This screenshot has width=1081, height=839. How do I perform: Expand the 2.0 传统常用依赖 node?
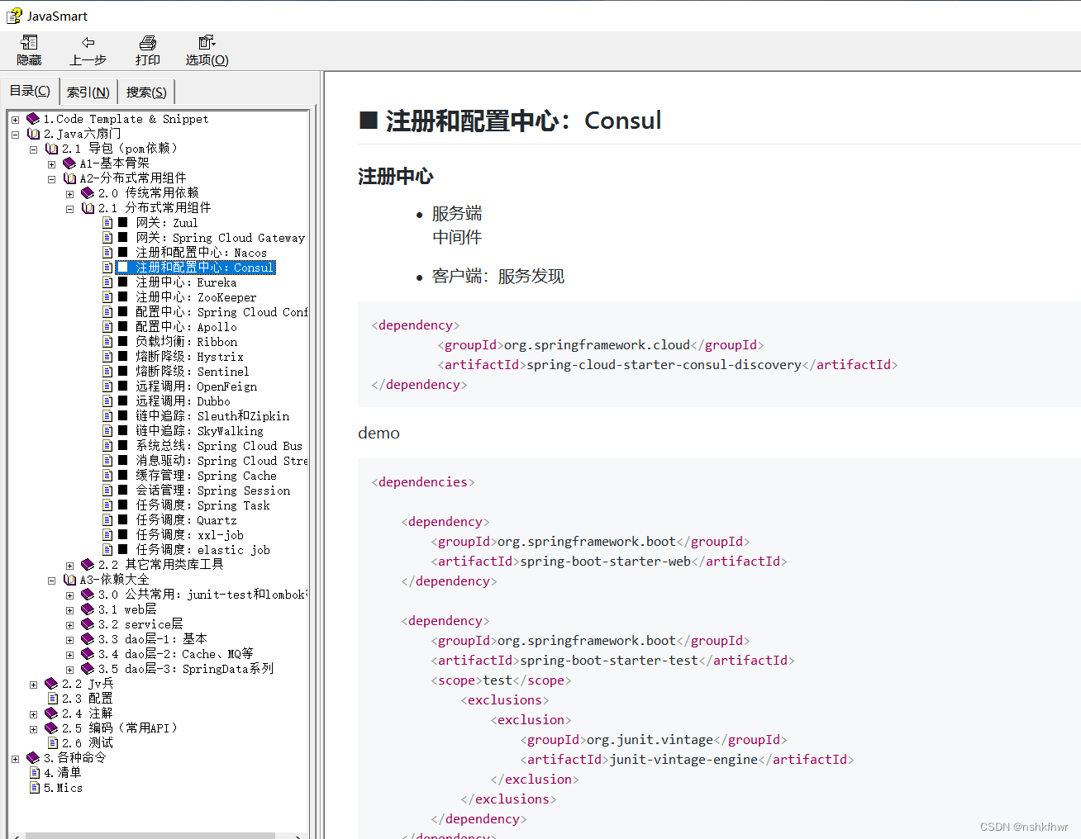tap(69, 194)
